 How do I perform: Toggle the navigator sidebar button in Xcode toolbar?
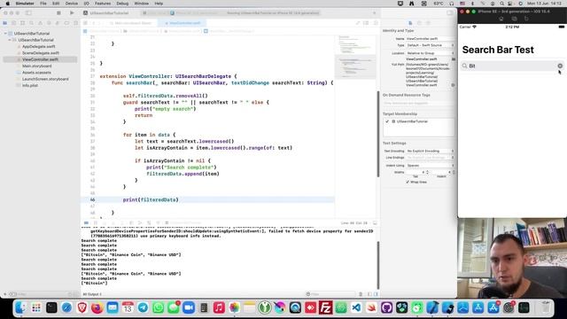click(28, 13)
